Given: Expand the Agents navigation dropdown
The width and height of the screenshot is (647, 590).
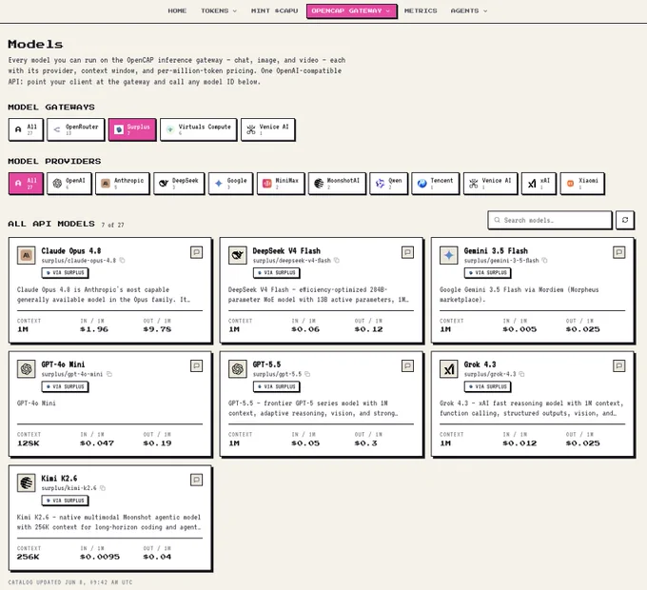Looking at the screenshot, I should 469,10.
